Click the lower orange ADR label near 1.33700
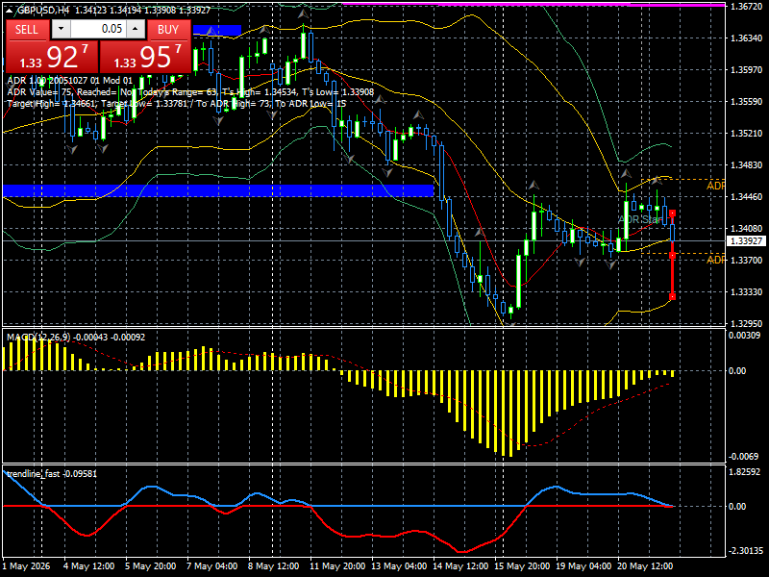The height and width of the screenshot is (577, 769). [x=715, y=260]
